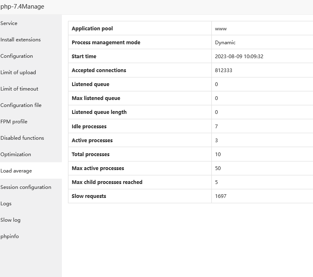View the phpinfo page

(10, 236)
